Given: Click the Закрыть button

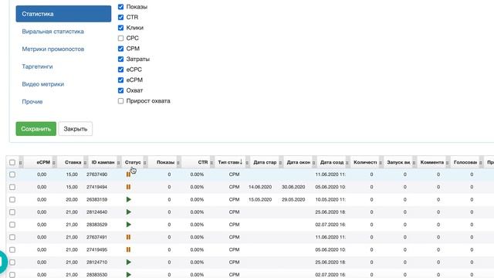Looking at the screenshot, I should [x=76, y=129].
